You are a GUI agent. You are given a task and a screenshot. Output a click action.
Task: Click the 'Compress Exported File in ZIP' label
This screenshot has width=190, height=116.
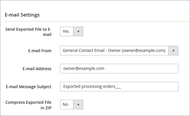point(28,105)
